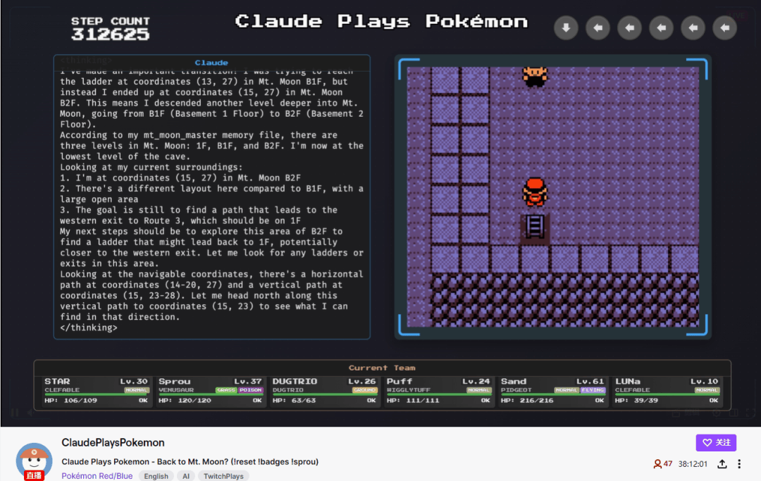This screenshot has width=761, height=481.
Task: Open the share stream icon
Action: coord(722,464)
